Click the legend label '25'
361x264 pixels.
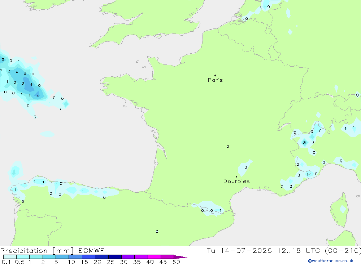click(x=111, y=262)
